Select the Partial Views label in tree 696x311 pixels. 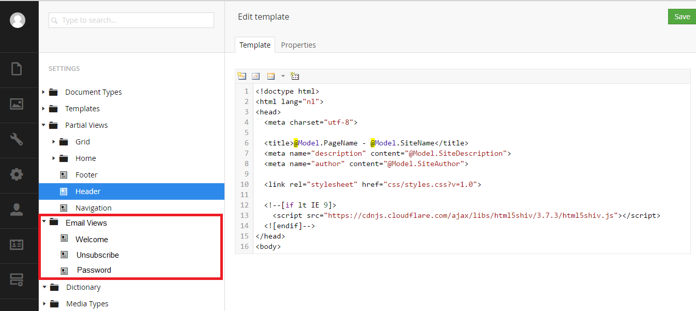click(x=86, y=125)
